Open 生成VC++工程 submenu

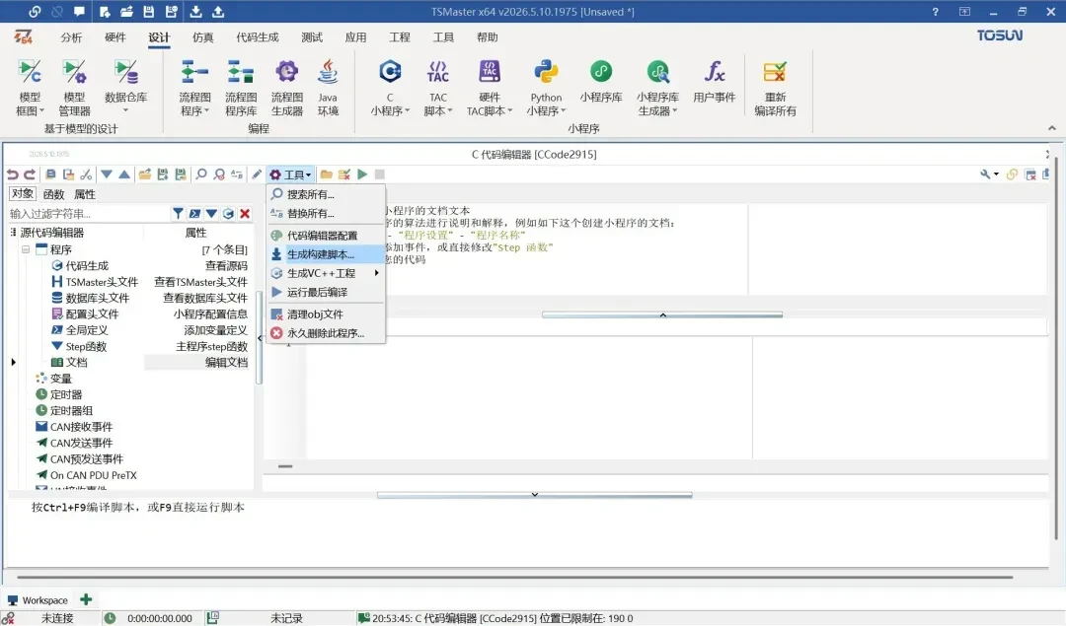coord(326,274)
